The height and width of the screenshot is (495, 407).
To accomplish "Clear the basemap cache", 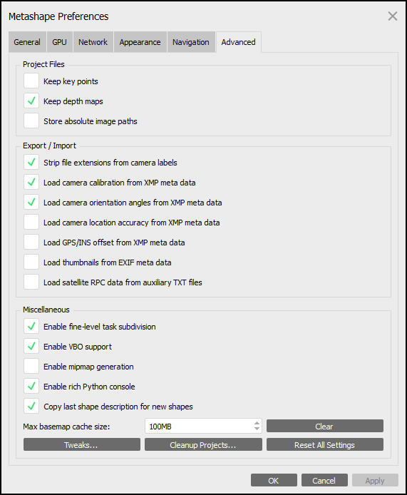I will 324,427.
